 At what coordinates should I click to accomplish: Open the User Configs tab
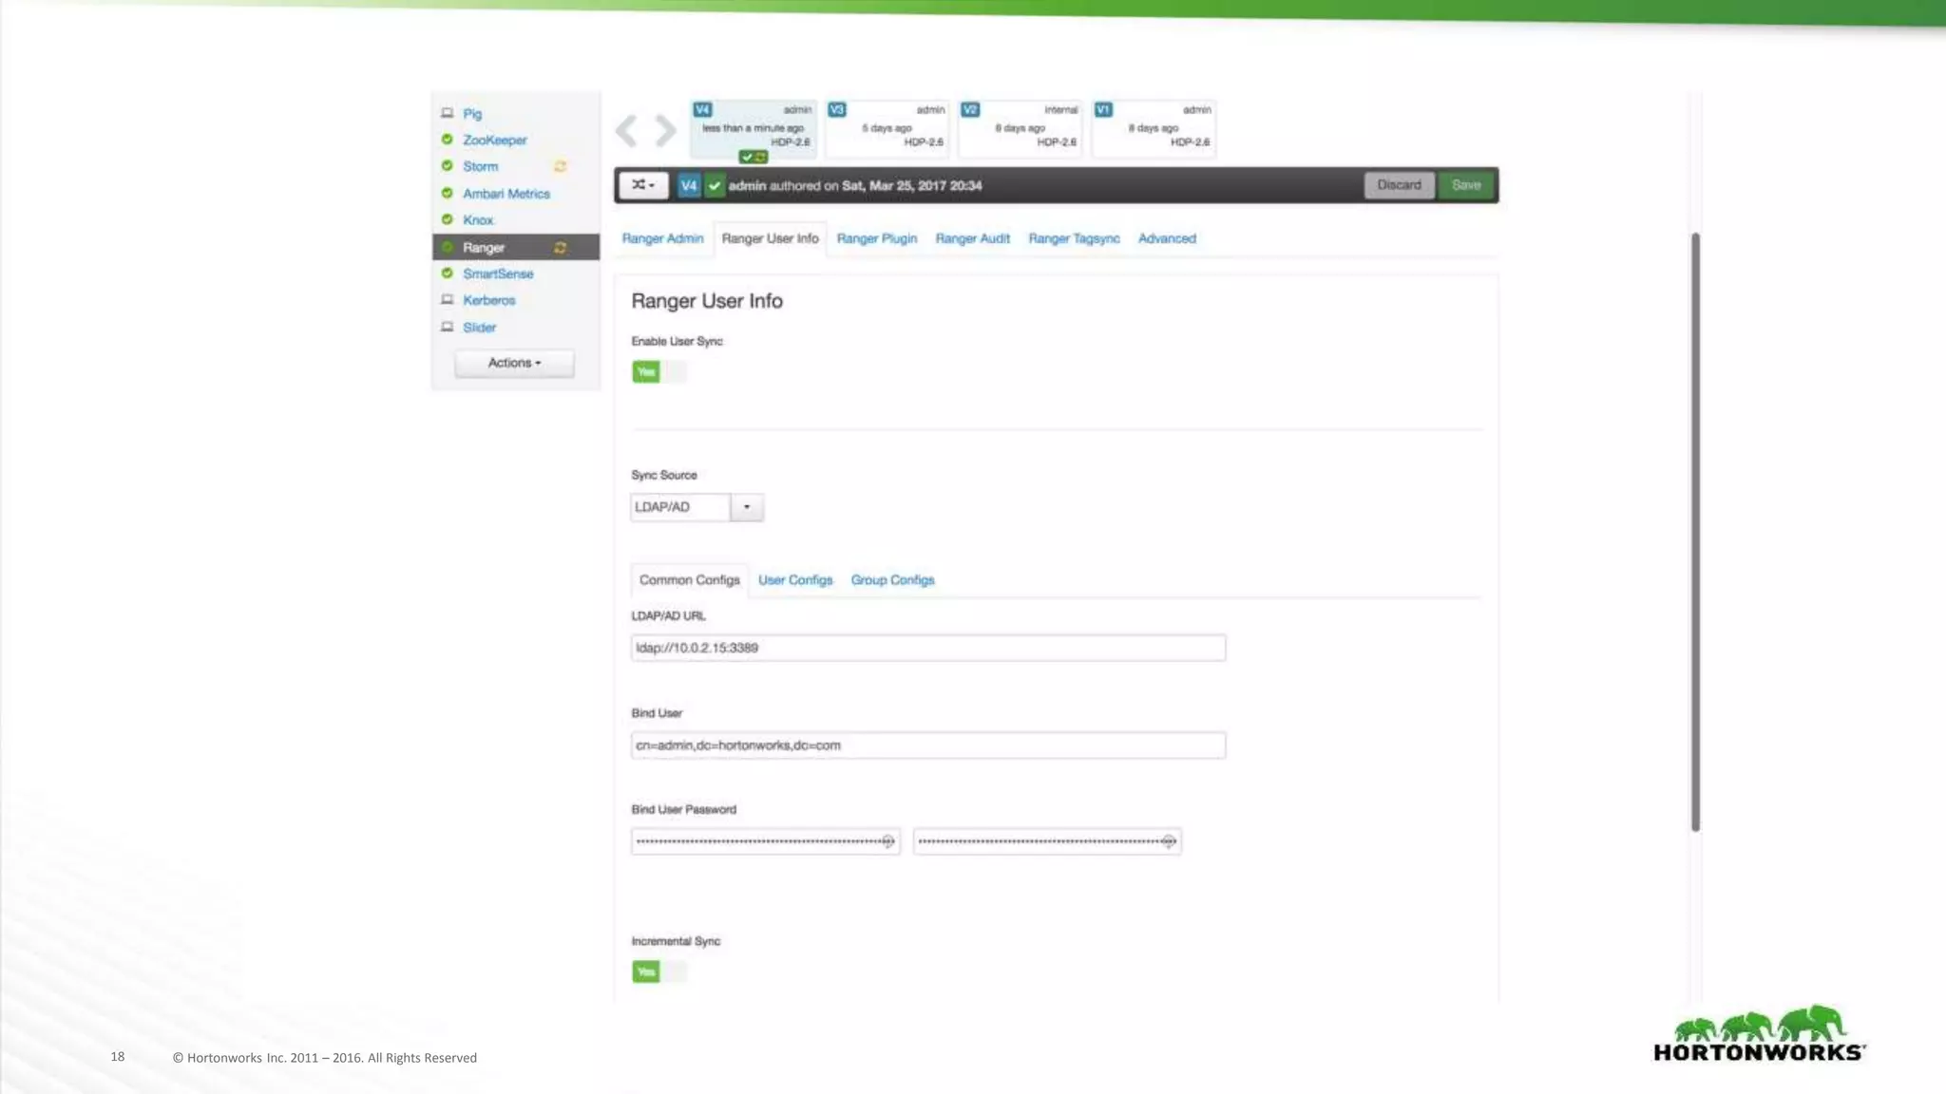pos(795,580)
